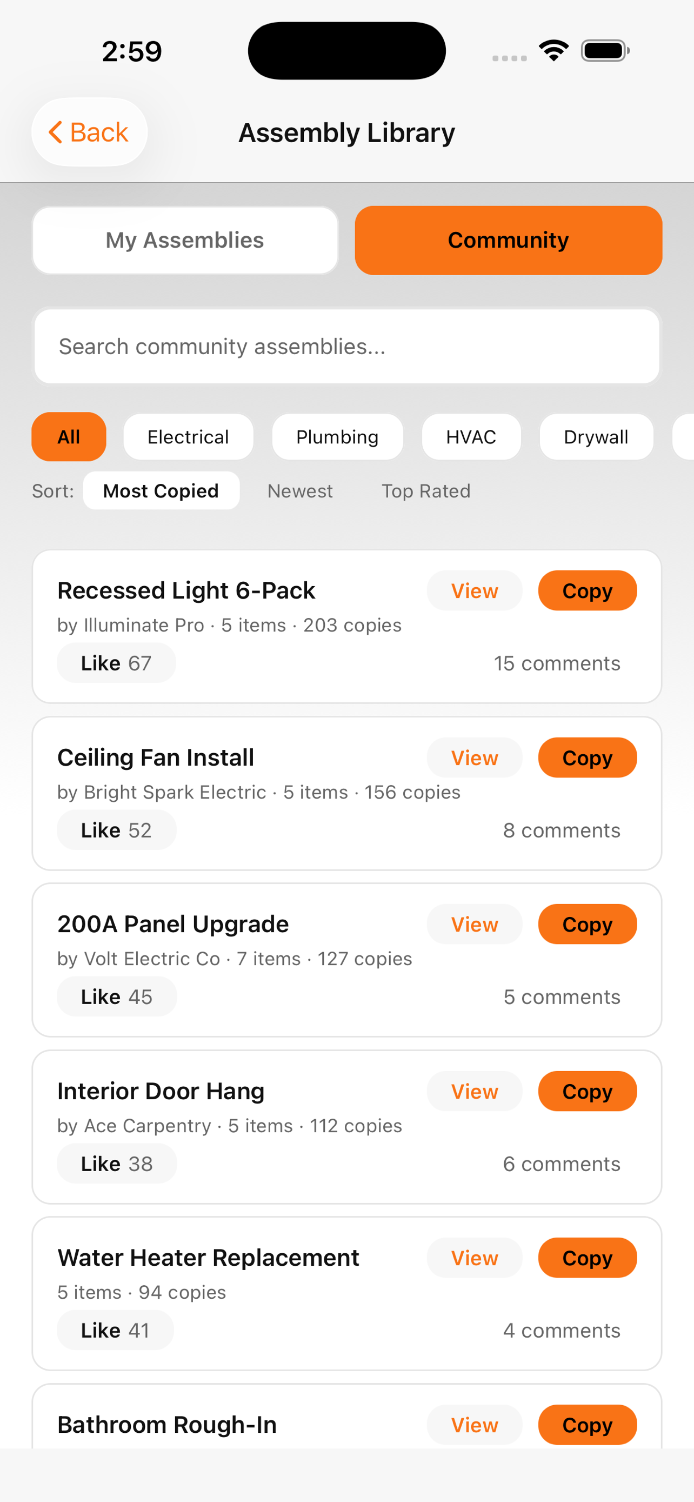Copy the Water Heater Replacement assembly
Screen dimensions: 694x1502
[588, 1258]
